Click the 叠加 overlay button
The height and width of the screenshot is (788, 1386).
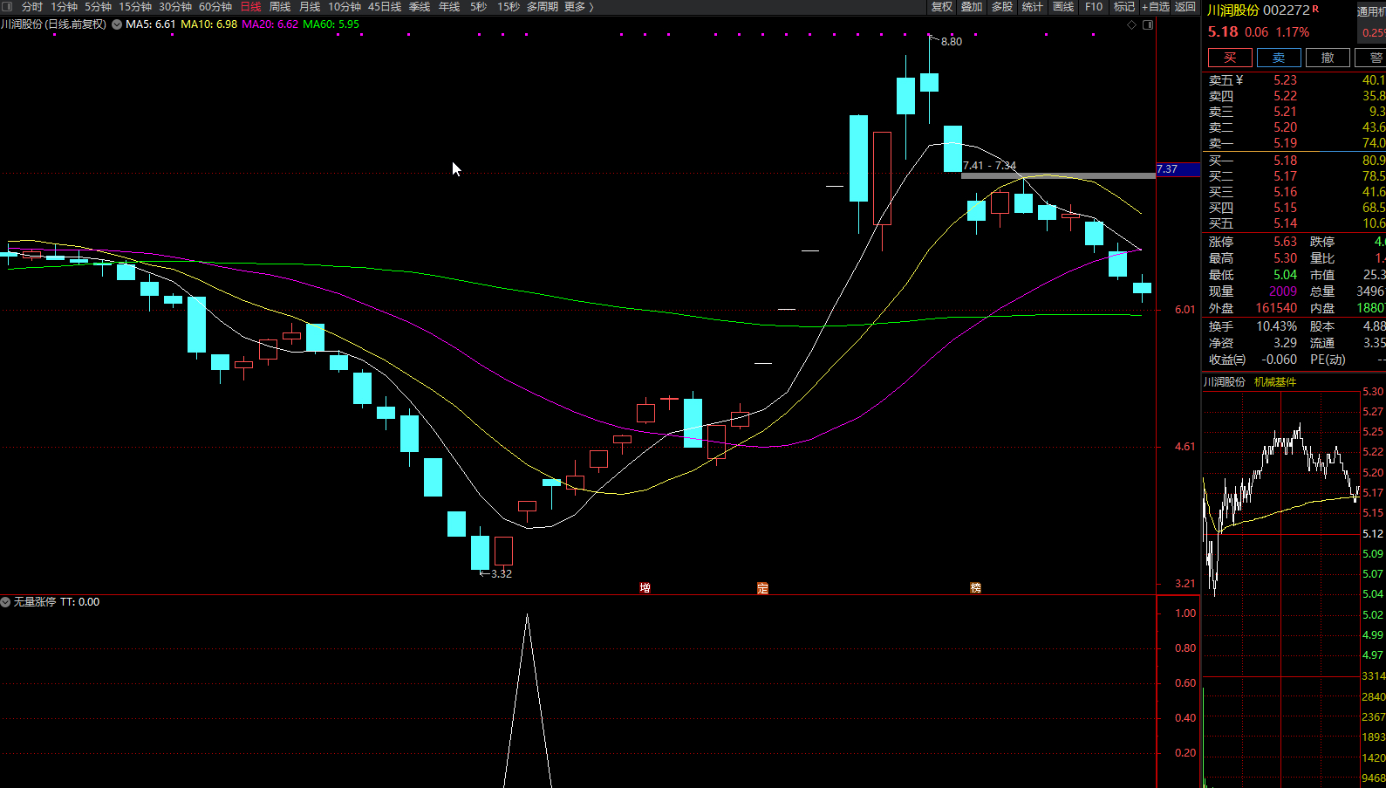972,7
